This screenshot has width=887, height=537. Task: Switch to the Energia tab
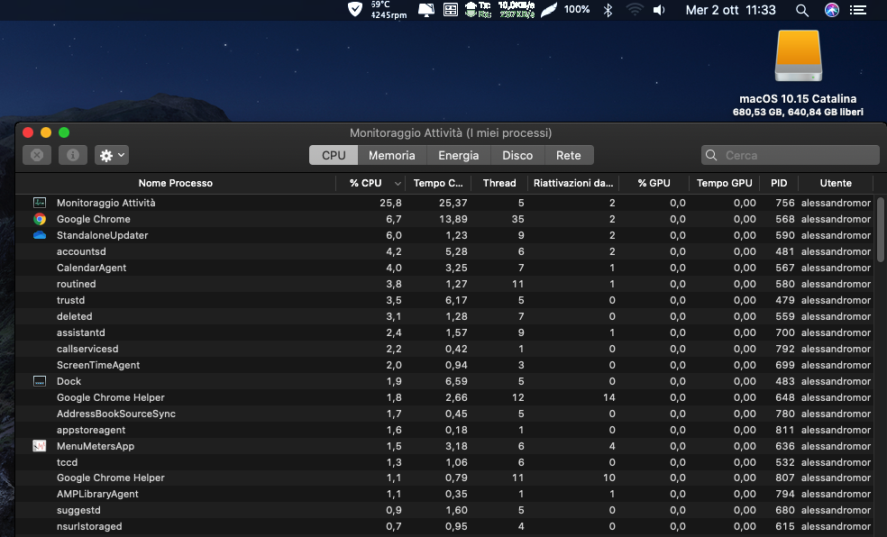(x=458, y=155)
